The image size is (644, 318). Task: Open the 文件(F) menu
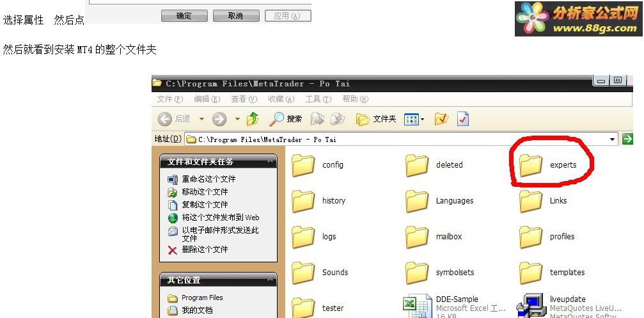pos(170,99)
